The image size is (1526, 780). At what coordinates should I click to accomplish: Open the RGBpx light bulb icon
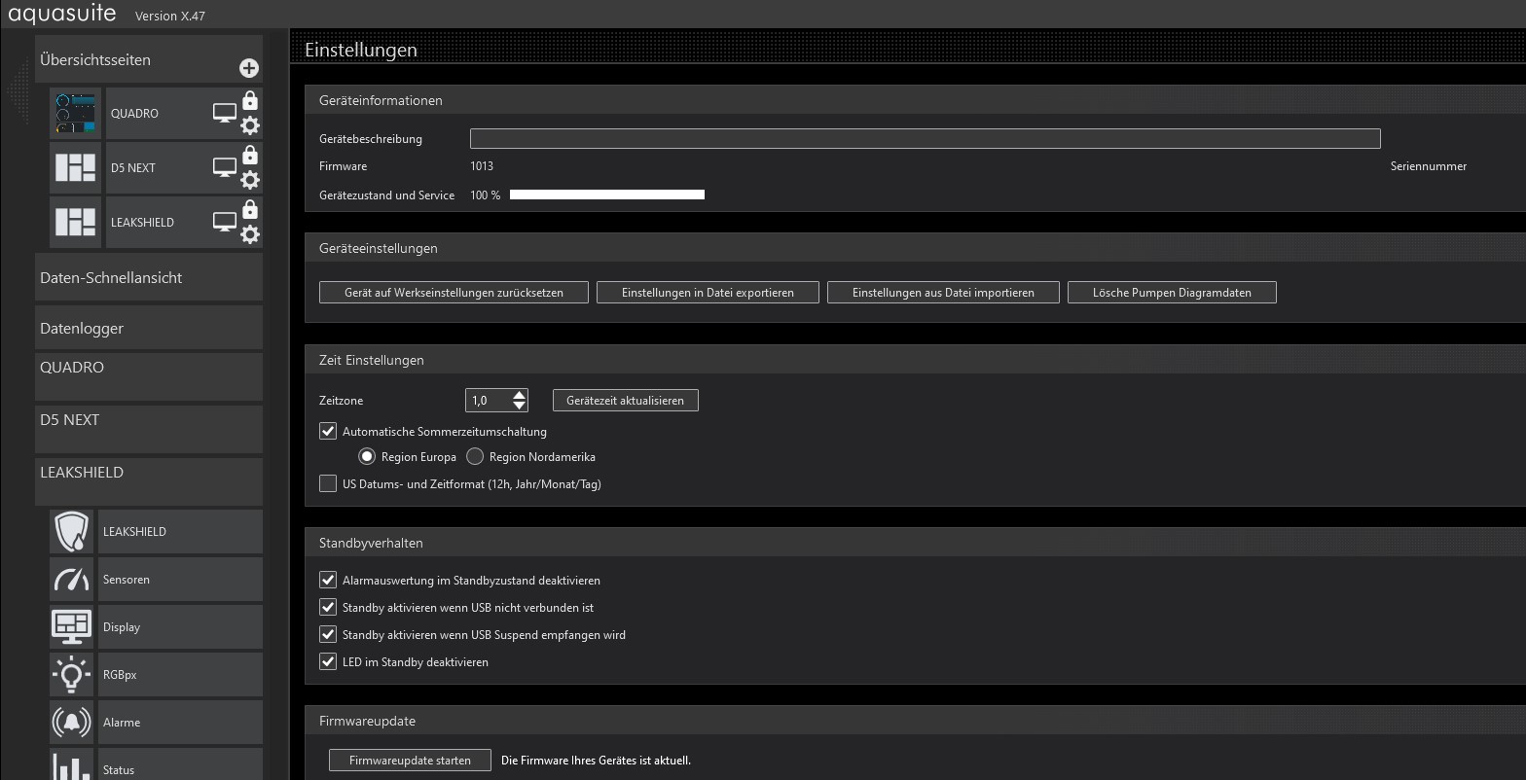coord(72,675)
